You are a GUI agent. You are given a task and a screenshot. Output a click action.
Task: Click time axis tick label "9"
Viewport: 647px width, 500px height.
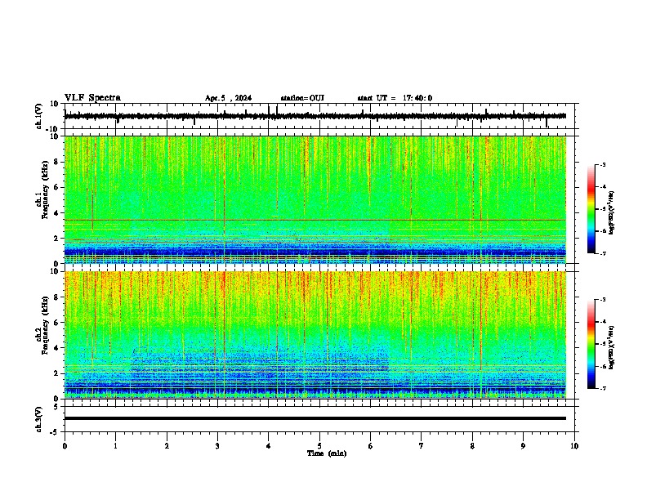click(x=523, y=446)
